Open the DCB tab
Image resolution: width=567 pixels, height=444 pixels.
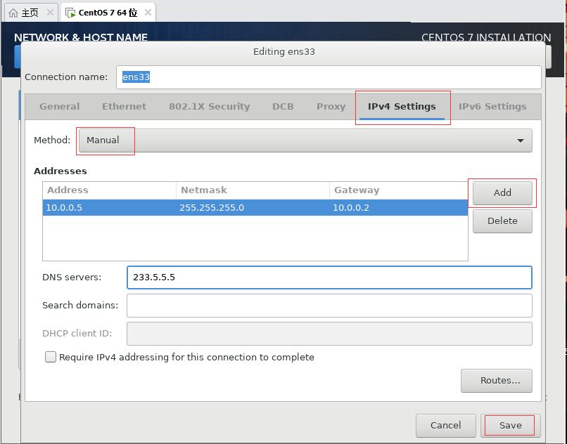(283, 107)
